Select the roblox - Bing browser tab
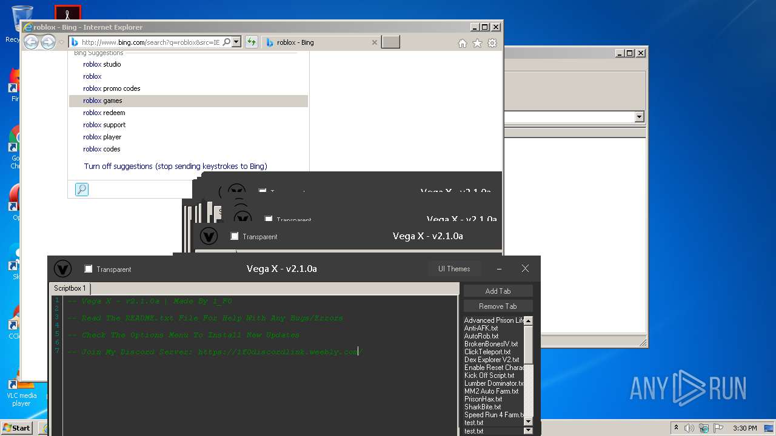776x436 pixels. pyautogui.click(x=321, y=42)
